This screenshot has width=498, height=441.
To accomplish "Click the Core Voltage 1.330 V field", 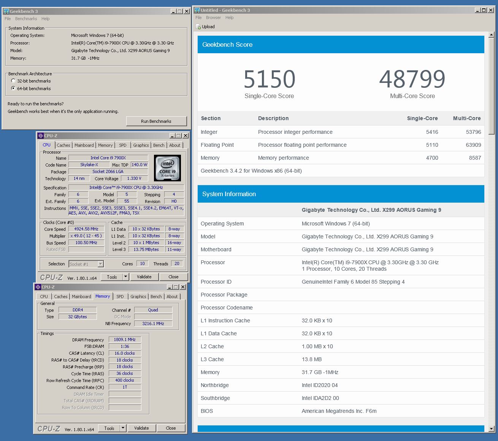I will (134, 178).
